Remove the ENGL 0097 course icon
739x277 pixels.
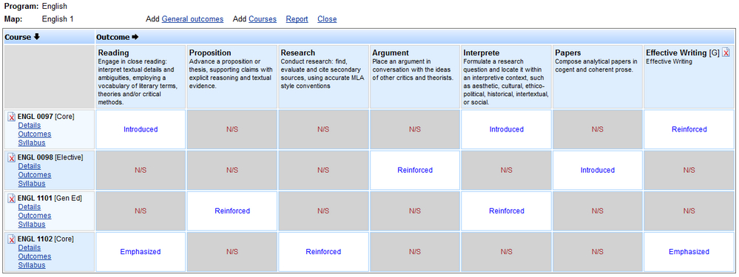pyautogui.click(x=12, y=117)
